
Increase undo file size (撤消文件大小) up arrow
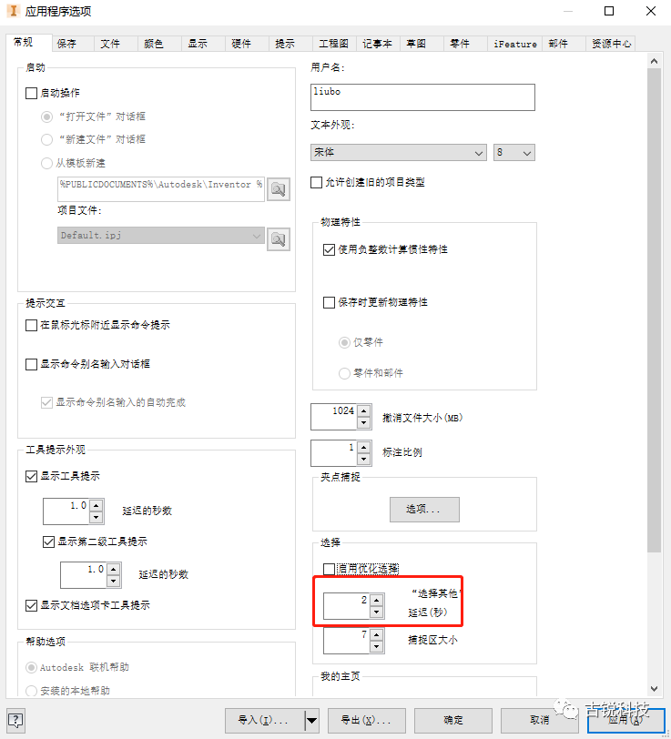click(x=363, y=411)
